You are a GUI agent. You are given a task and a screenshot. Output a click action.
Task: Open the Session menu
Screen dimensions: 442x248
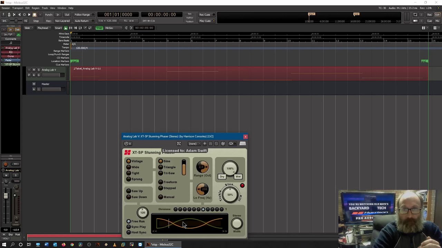point(6,8)
